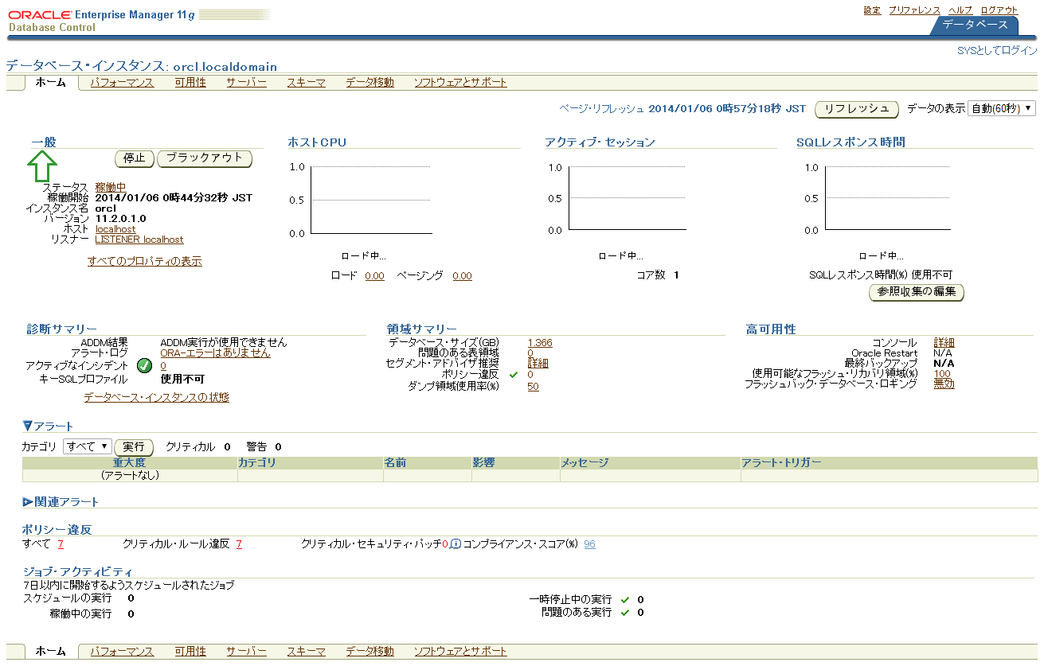
Task: Click the 停止 button
Action: (x=135, y=158)
